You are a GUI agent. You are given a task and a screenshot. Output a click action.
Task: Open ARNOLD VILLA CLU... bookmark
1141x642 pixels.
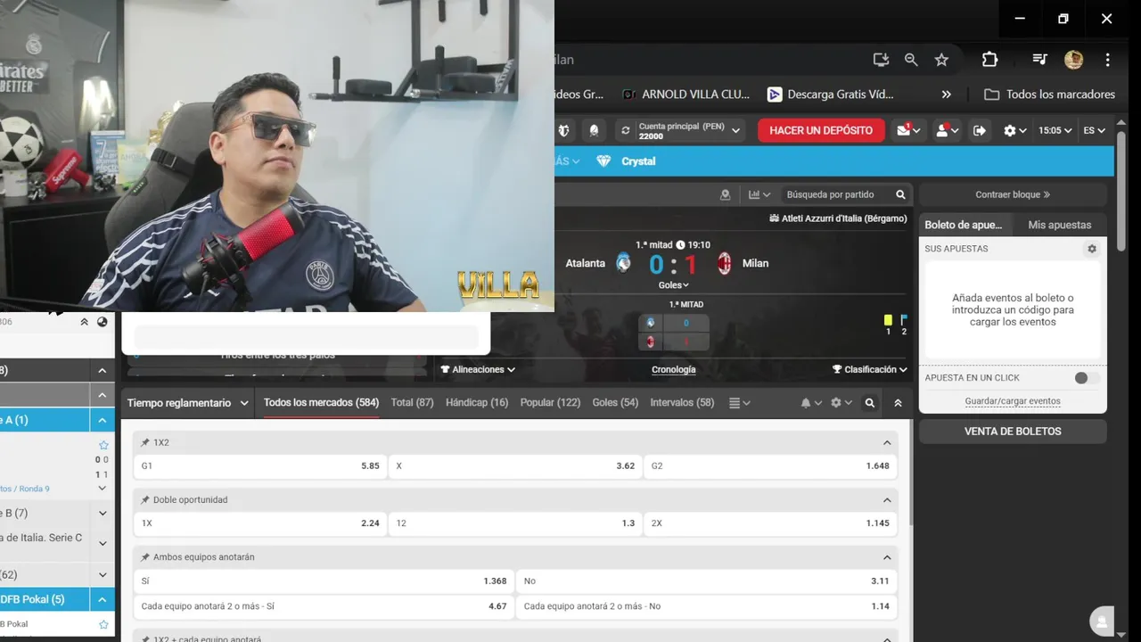(x=685, y=95)
